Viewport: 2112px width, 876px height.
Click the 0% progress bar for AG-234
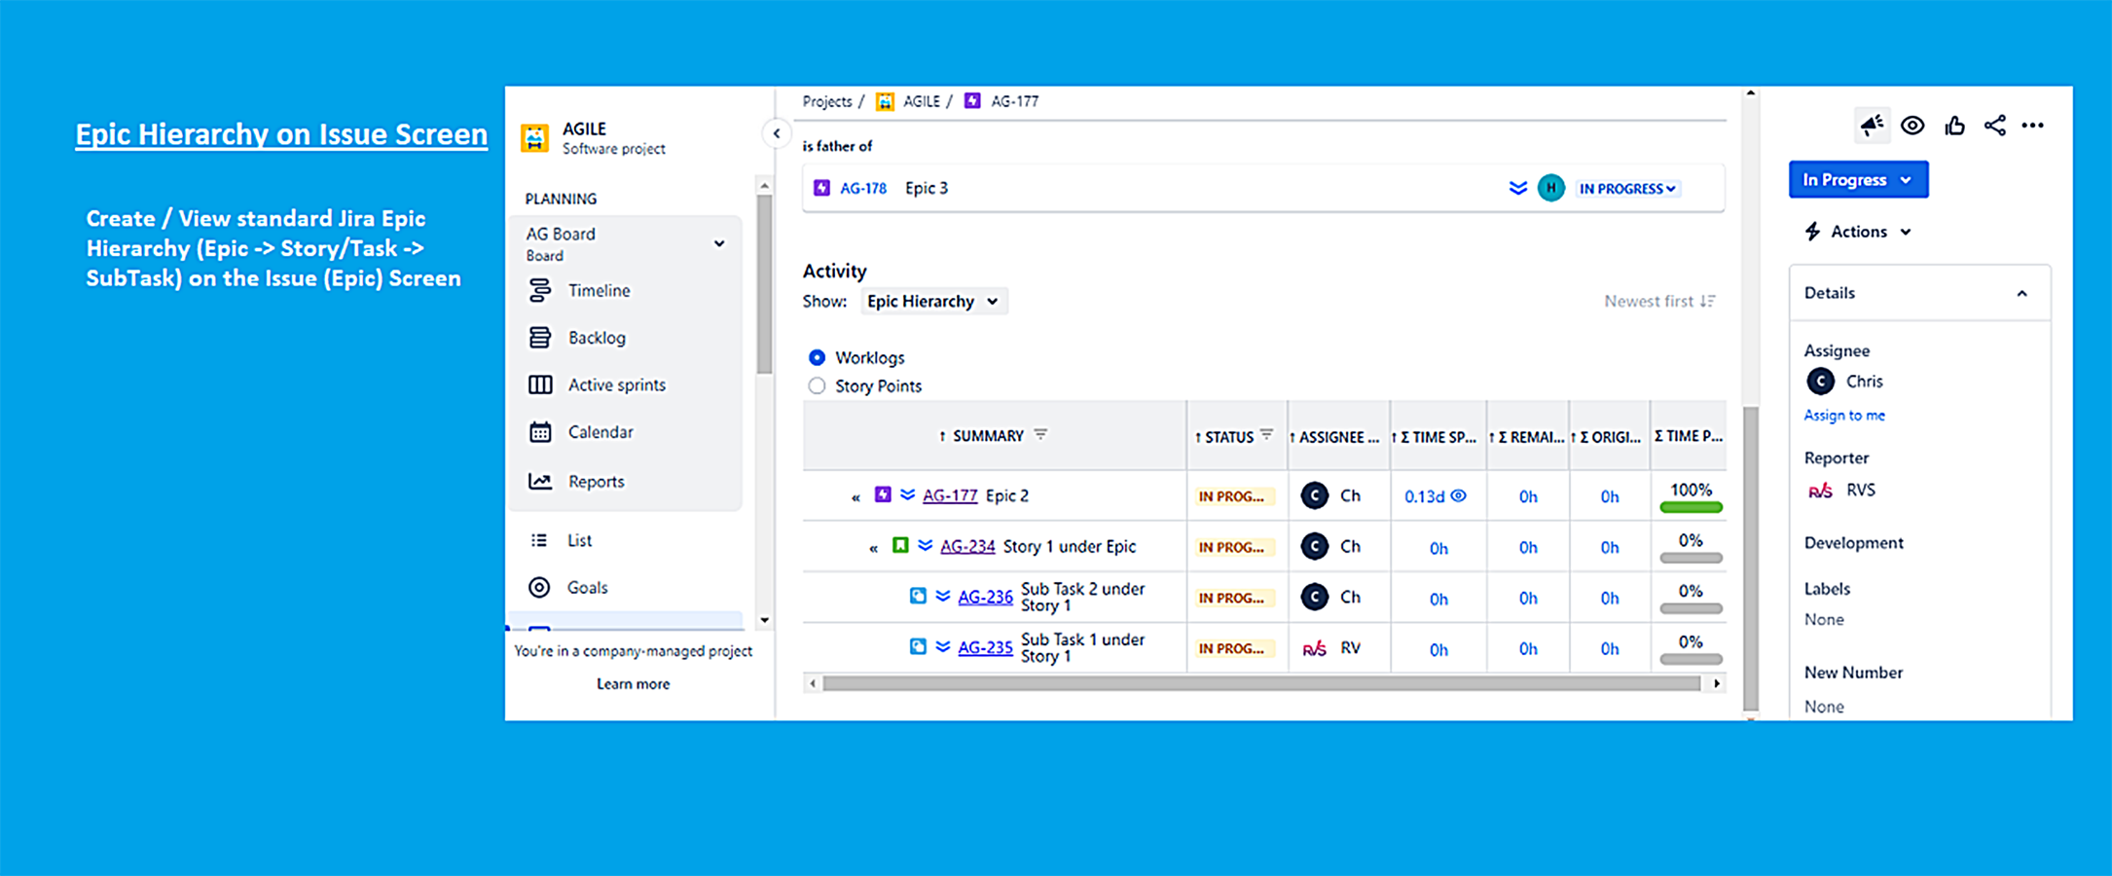(1692, 558)
